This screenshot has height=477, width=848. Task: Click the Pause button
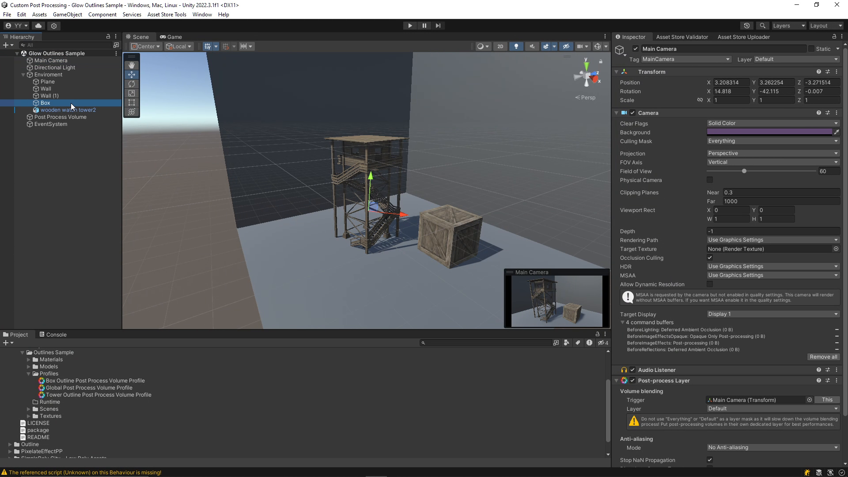click(x=424, y=26)
